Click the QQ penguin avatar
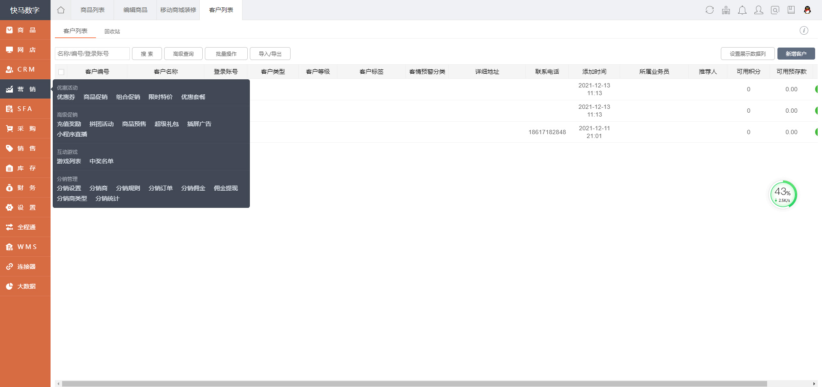 (x=807, y=10)
